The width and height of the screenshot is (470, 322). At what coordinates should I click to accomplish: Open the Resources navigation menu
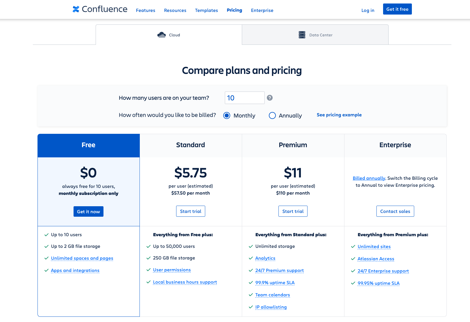tap(175, 10)
